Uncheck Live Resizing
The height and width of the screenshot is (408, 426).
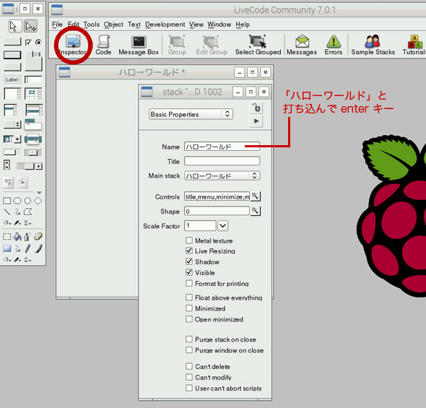(x=189, y=251)
